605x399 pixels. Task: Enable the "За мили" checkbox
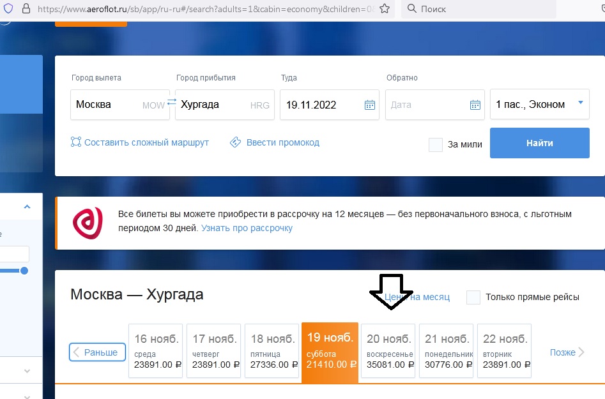436,144
